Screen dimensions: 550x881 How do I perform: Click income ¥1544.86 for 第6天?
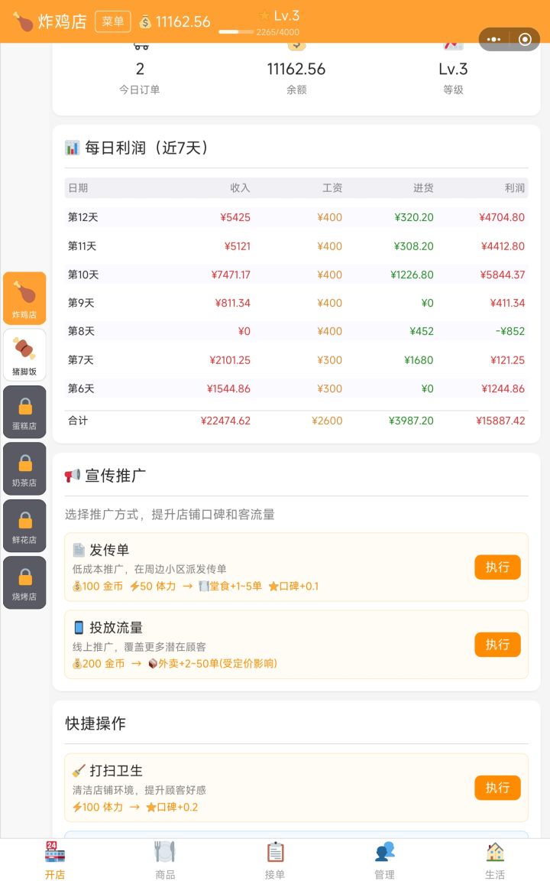pyautogui.click(x=229, y=388)
